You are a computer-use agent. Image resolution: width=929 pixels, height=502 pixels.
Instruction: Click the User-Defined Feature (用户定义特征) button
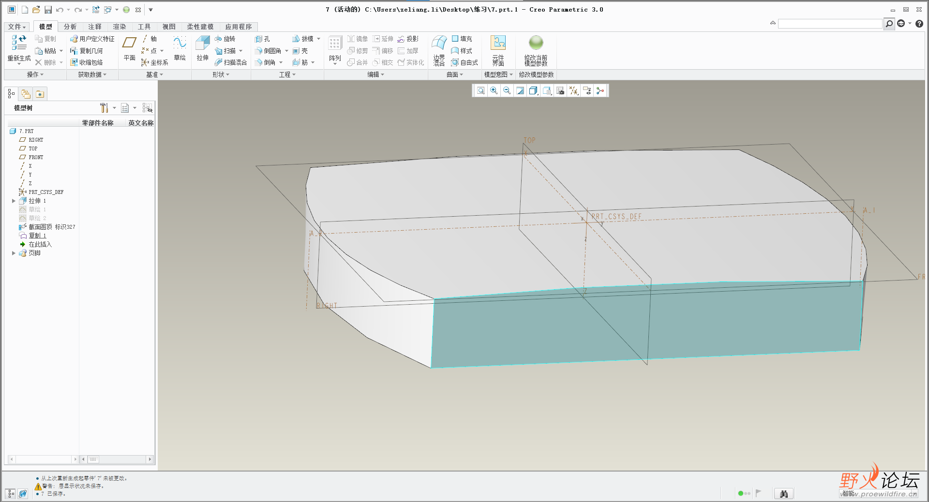click(x=92, y=39)
